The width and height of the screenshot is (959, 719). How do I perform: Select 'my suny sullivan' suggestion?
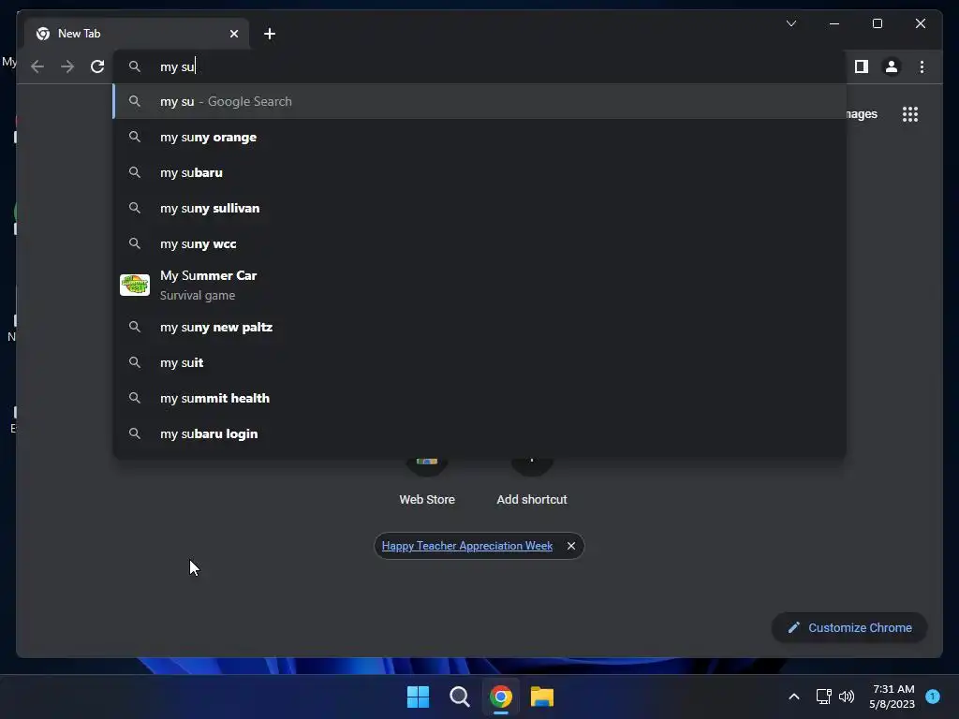479,208
